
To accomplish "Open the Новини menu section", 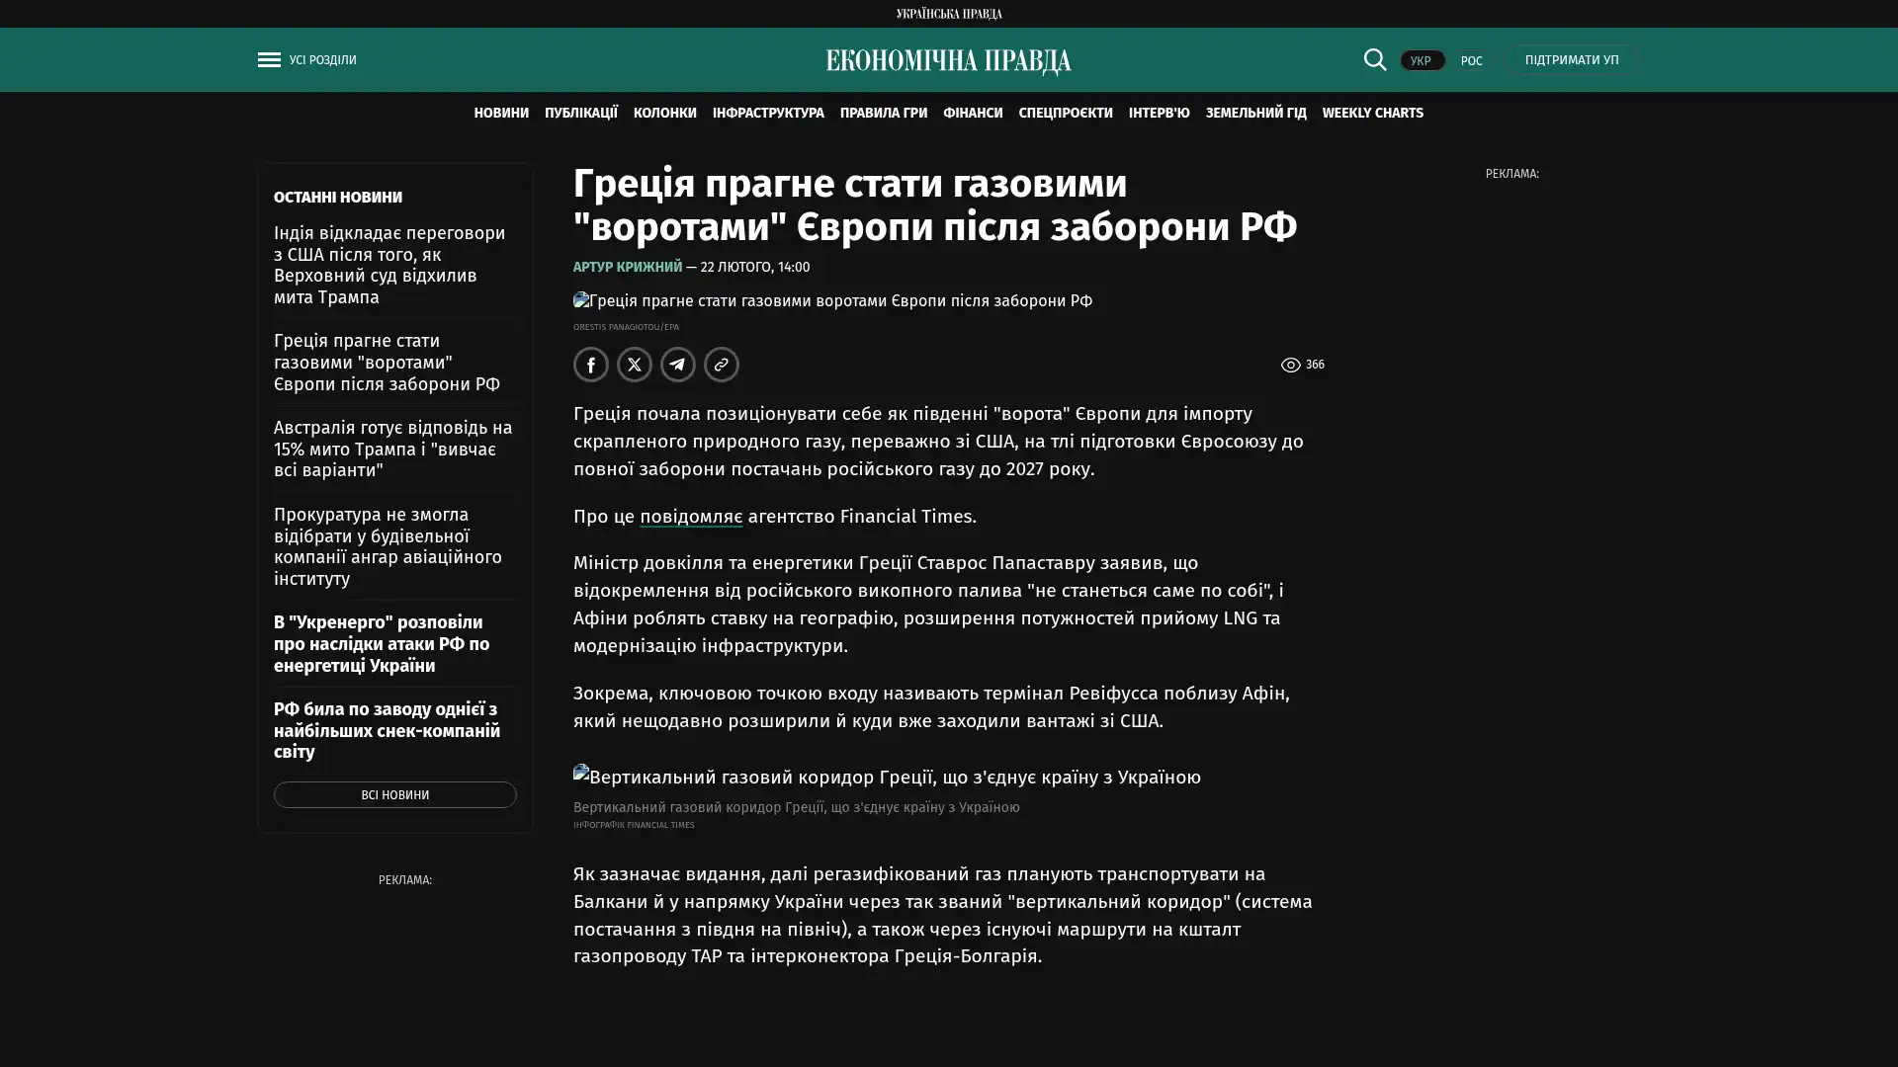I will [500, 113].
